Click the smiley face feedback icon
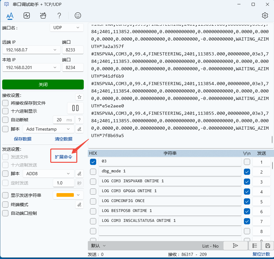Viewport: 274px width, 259px height. [78, 15]
